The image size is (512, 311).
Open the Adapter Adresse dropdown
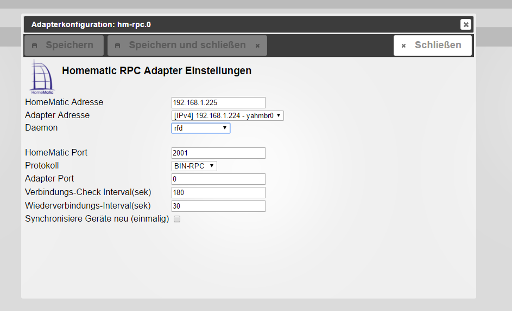click(x=227, y=115)
